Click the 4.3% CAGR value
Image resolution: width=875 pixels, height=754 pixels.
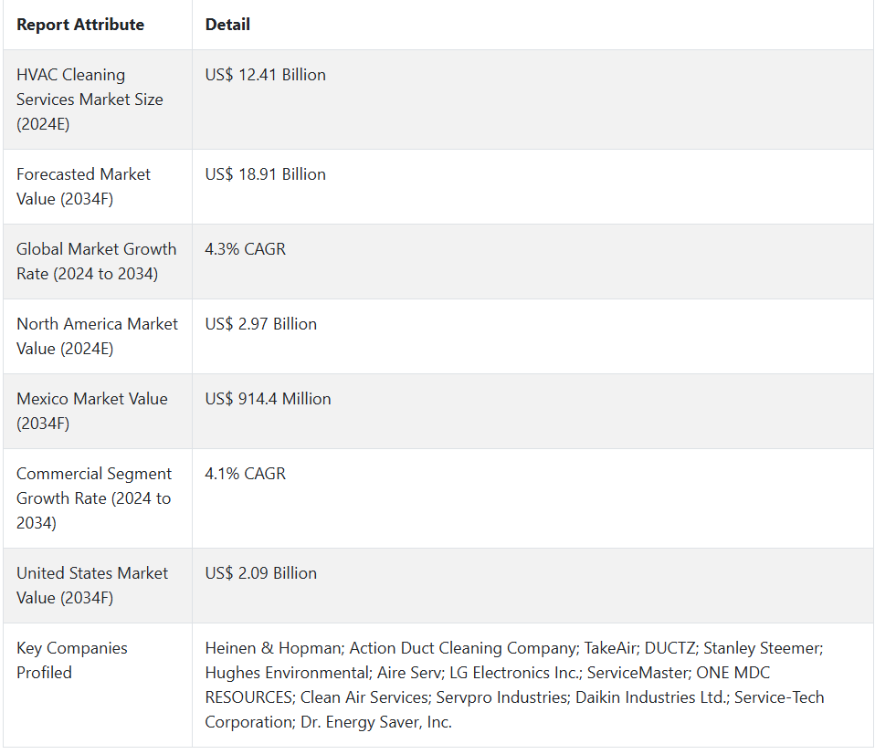[x=245, y=249]
